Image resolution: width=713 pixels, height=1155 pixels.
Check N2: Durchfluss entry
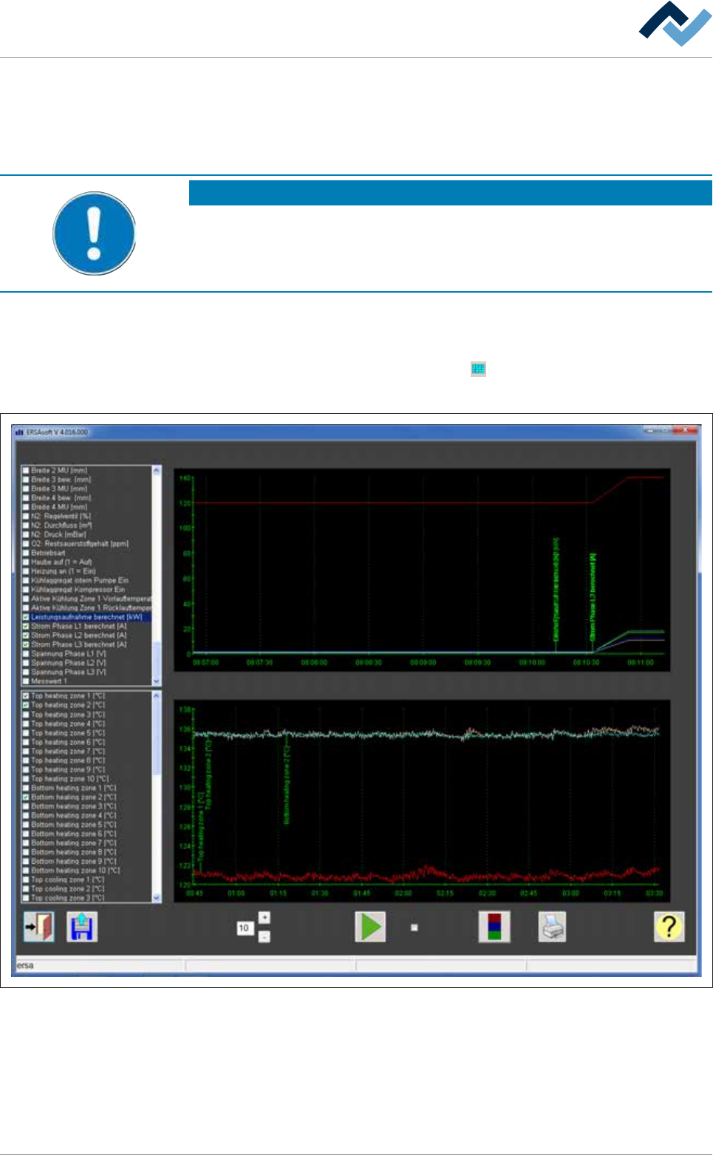click(x=27, y=525)
